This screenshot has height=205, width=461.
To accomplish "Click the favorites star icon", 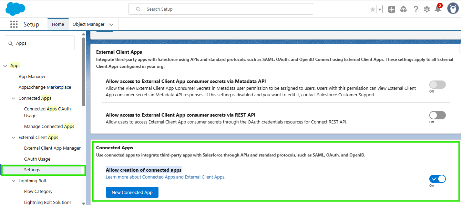I will point(372,9).
